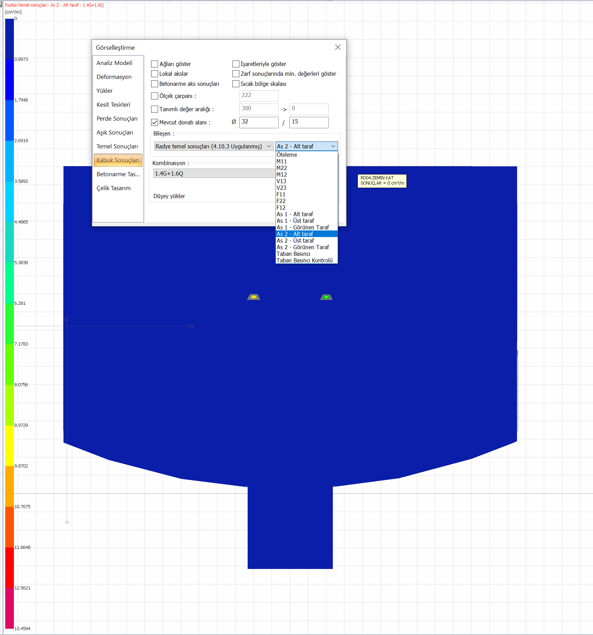Open the Kesit Tesirleri tab
The width and height of the screenshot is (593, 635).
coord(118,105)
